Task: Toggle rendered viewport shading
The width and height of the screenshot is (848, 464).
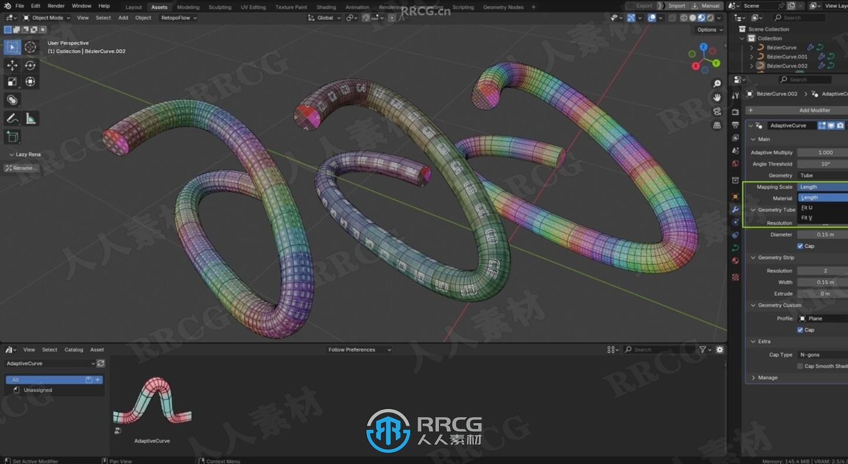Action: pyautogui.click(x=710, y=18)
